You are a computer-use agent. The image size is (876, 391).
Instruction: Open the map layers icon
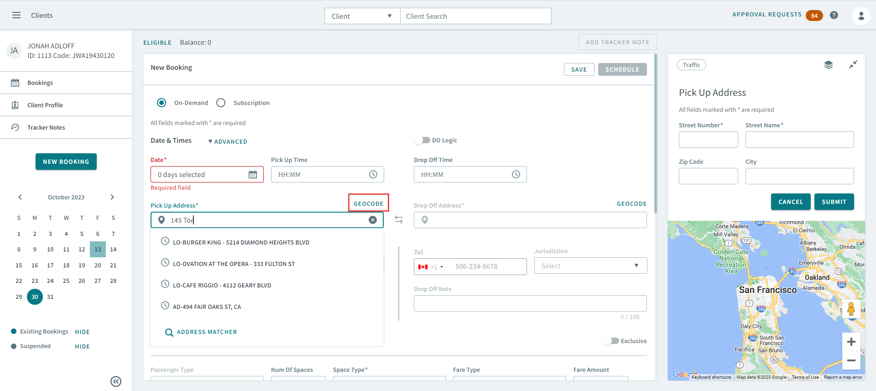829,65
